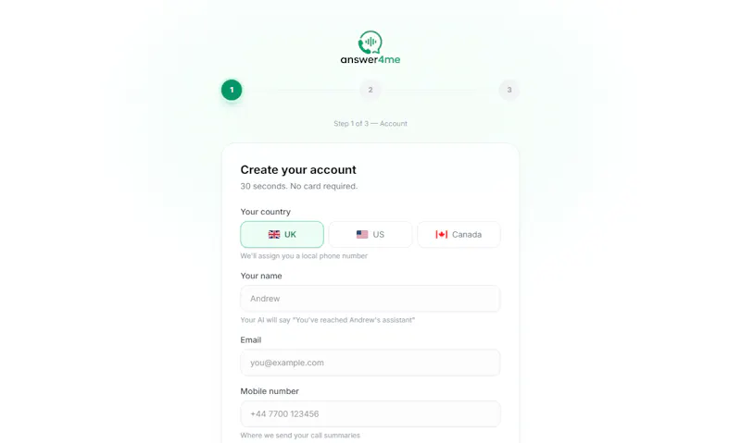Click the US flag icon
This screenshot has width=741, height=443.
click(x=362, y=235)
